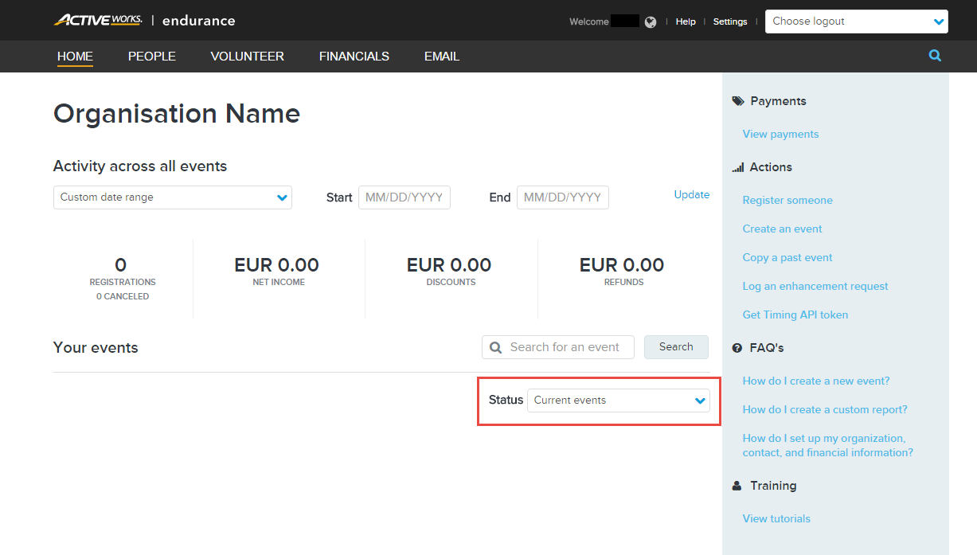Click the FAQ's question mark icon
The width and height of the screenshot is (977, 555).
tap(737, 348)
